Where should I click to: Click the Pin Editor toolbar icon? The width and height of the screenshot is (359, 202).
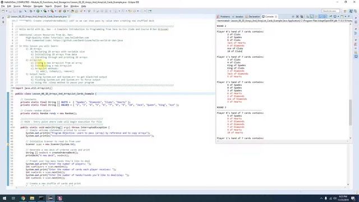[x=150, y=11]
